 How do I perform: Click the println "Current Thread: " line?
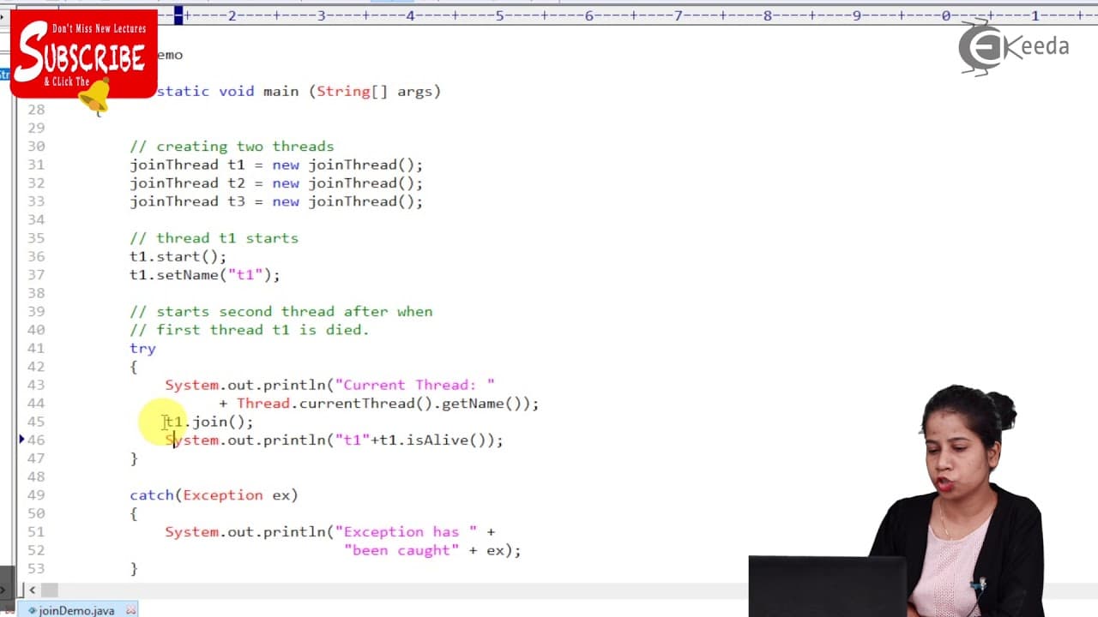330,385
